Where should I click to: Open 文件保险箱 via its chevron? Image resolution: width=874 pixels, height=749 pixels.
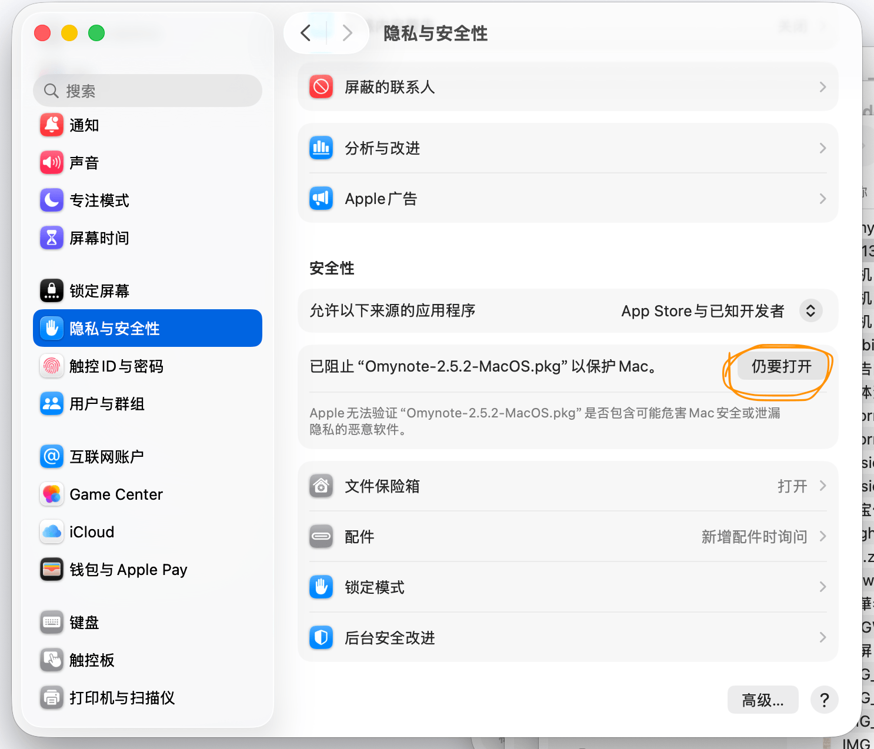(x=823, y=486)
